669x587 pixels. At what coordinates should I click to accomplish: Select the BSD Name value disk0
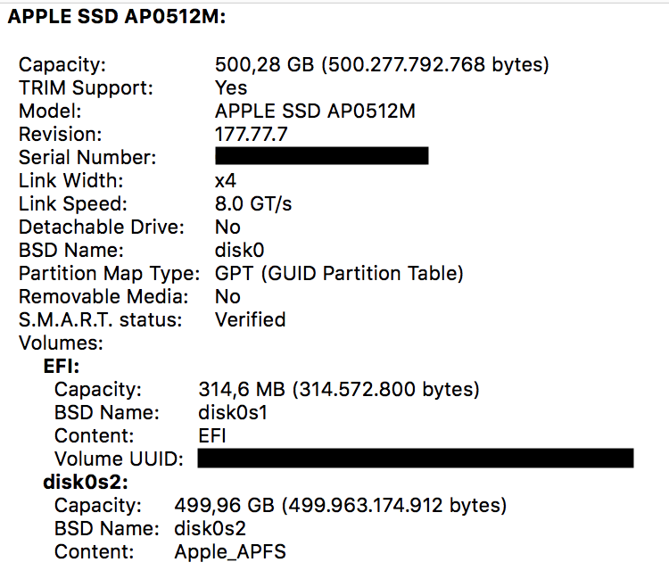click(240, 251)
